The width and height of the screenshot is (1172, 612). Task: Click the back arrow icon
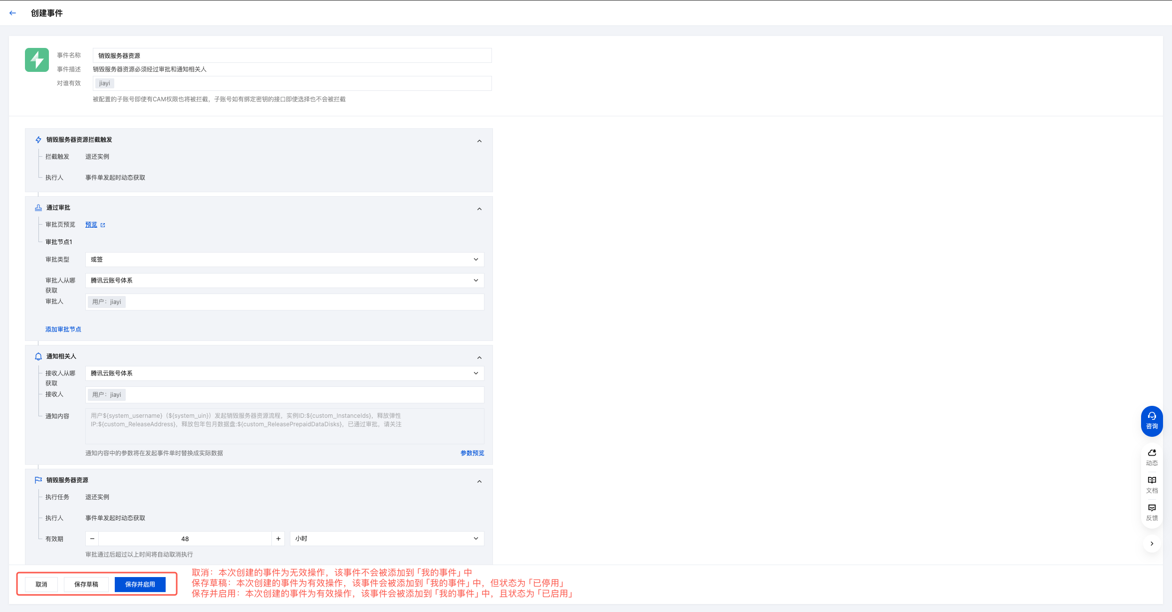click(x=13, y=13)
